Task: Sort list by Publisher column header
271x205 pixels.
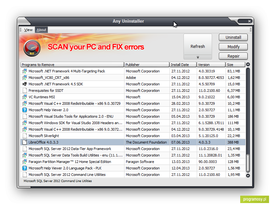Action: click(x=147, y=65)
